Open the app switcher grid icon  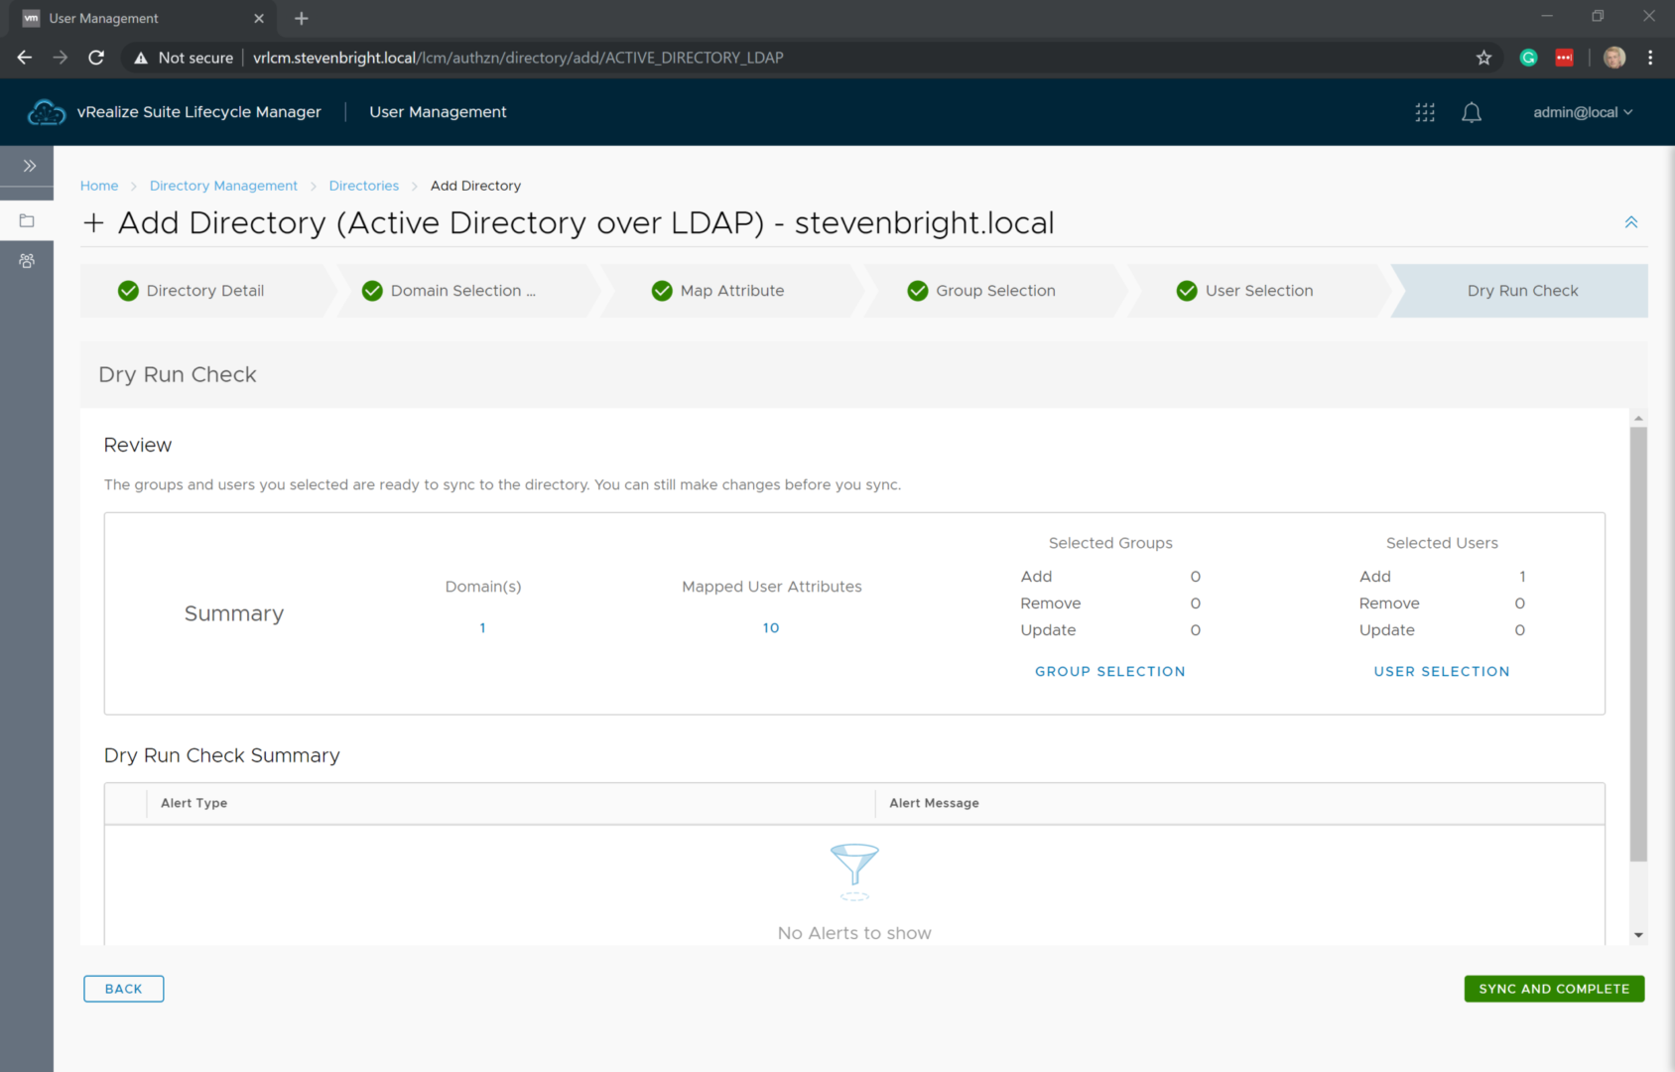tap(1425, 112)
